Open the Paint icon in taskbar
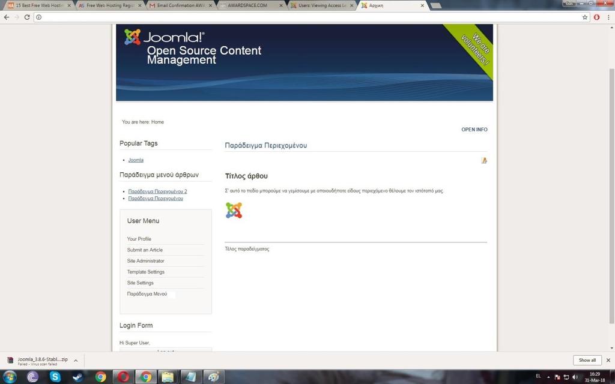The image size is (615, 384). (214, 377)
